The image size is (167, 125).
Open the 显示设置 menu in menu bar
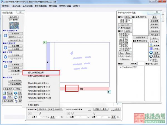[x=16, y=6]
